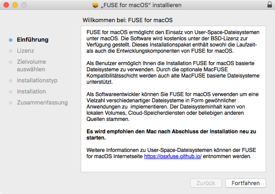Click the bold restart recommendation text
275x194 pixels.
pos(171,135)
